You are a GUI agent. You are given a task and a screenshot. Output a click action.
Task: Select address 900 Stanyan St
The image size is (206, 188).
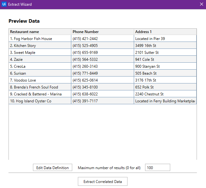(165, 66)
